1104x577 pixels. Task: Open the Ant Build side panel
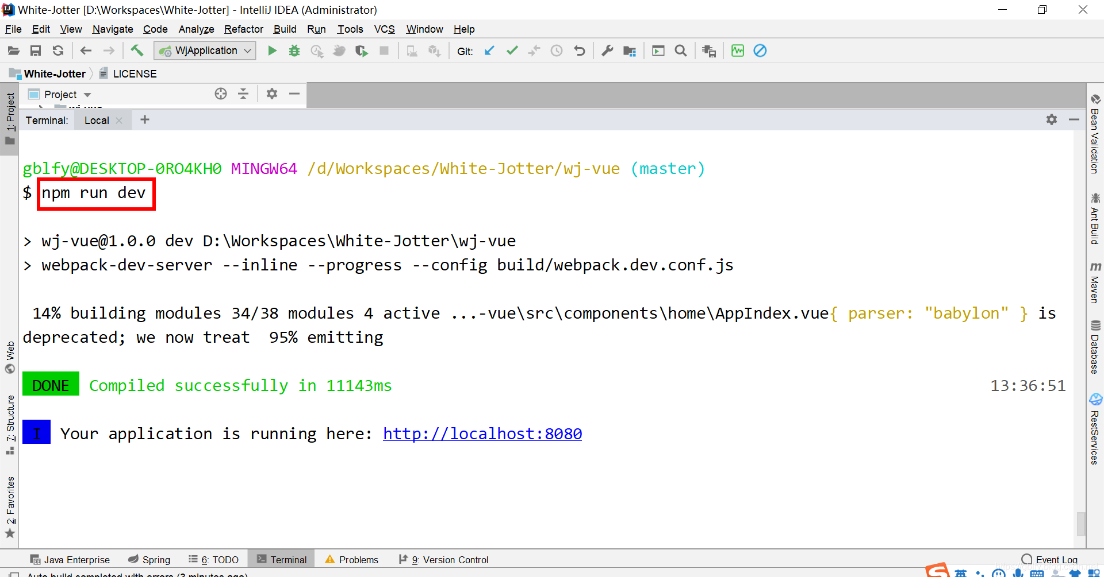coord(1095,219)
